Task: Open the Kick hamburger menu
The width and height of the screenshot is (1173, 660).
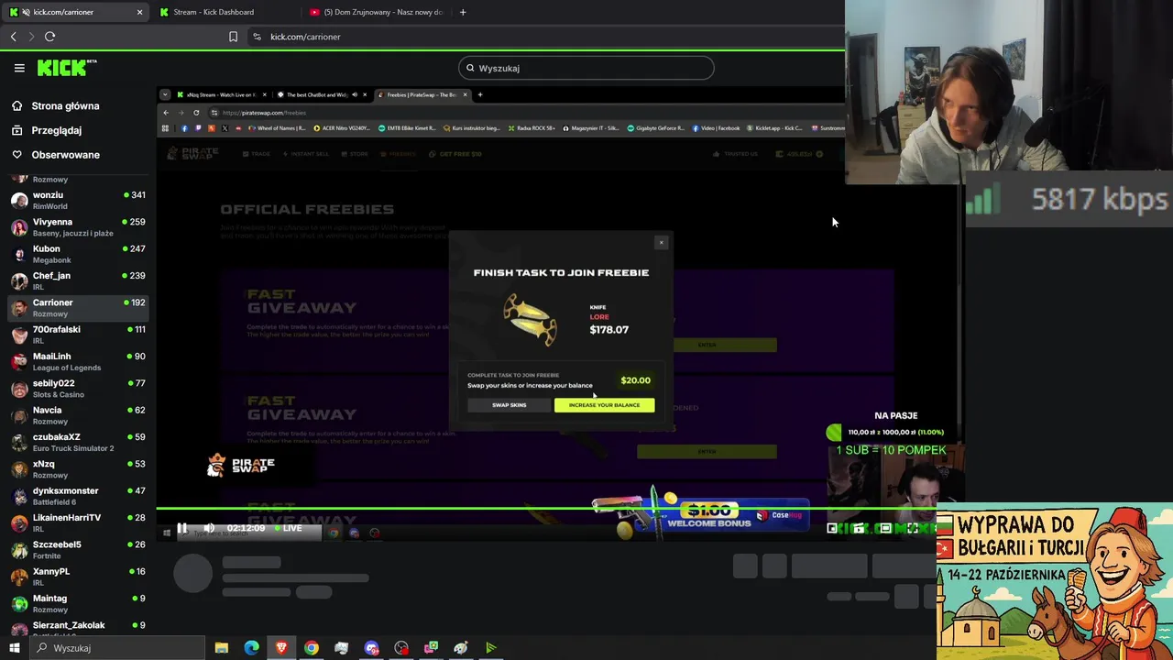Action: [x=19, y=68]
